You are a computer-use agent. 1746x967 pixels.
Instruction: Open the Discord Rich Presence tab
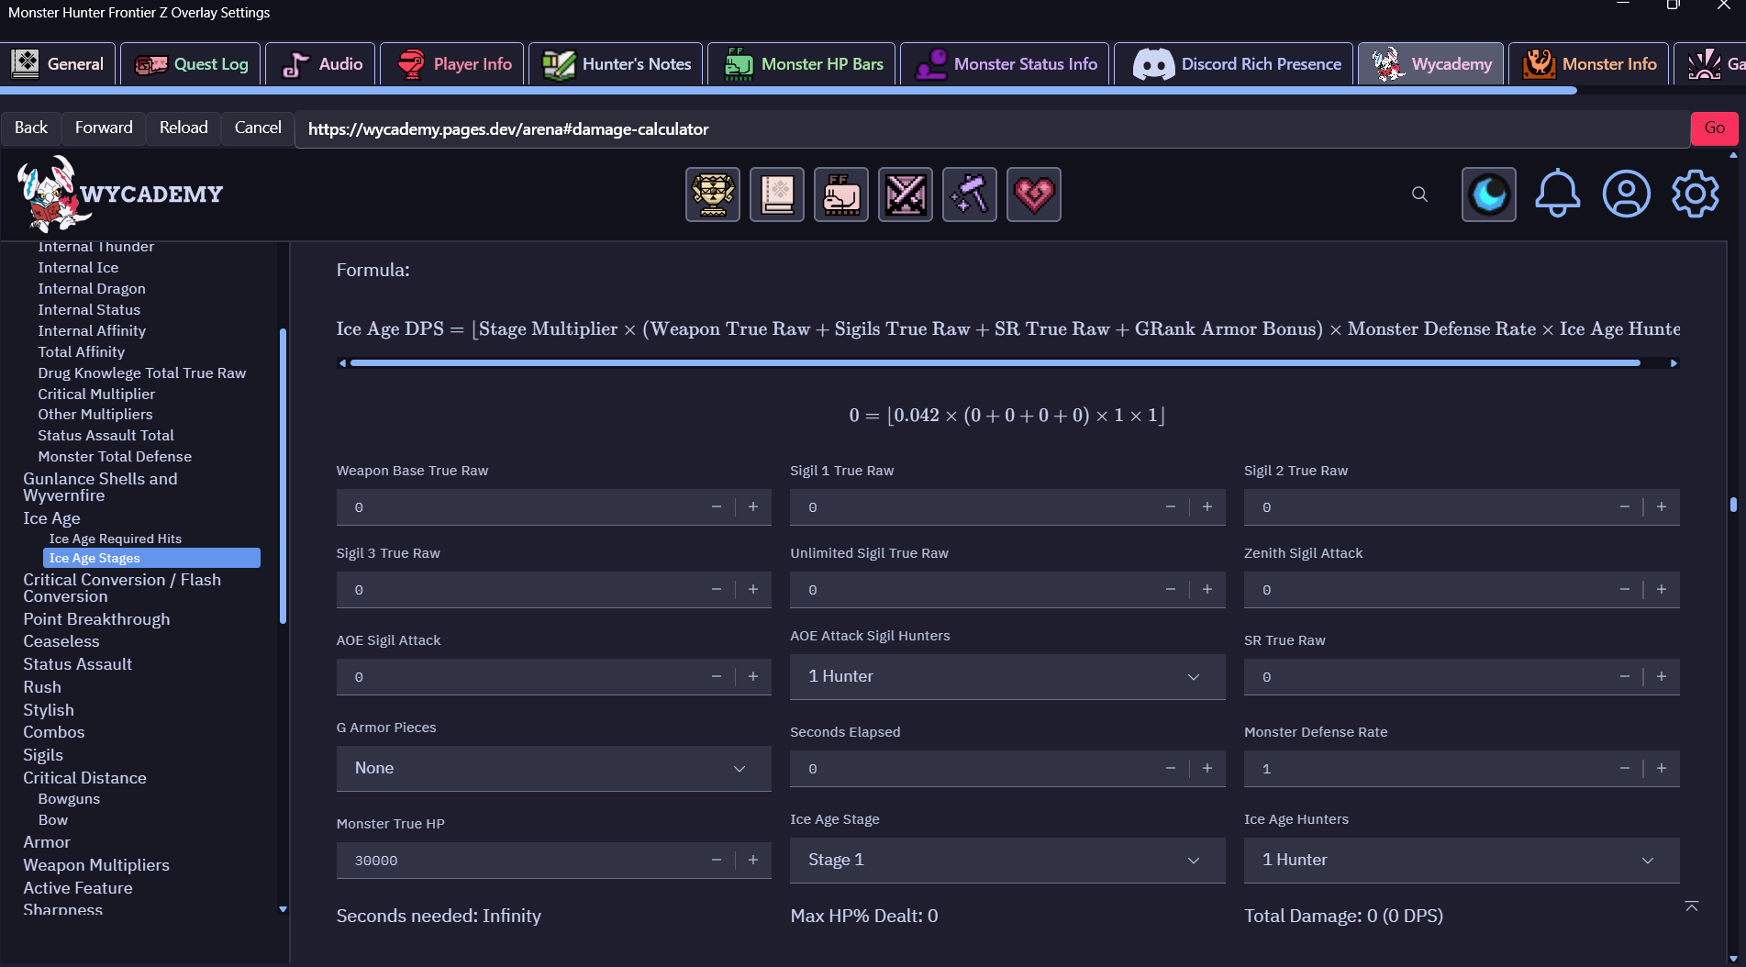1234,63
